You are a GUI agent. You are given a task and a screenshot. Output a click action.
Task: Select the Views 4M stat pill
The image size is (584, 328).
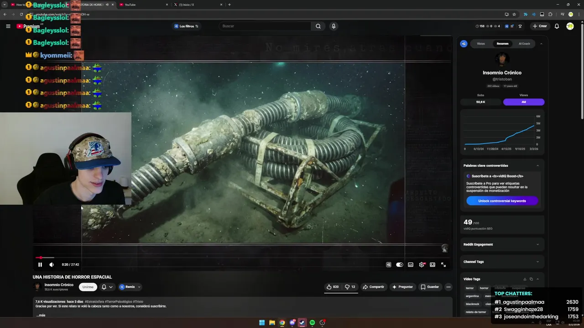click(524, 102)
